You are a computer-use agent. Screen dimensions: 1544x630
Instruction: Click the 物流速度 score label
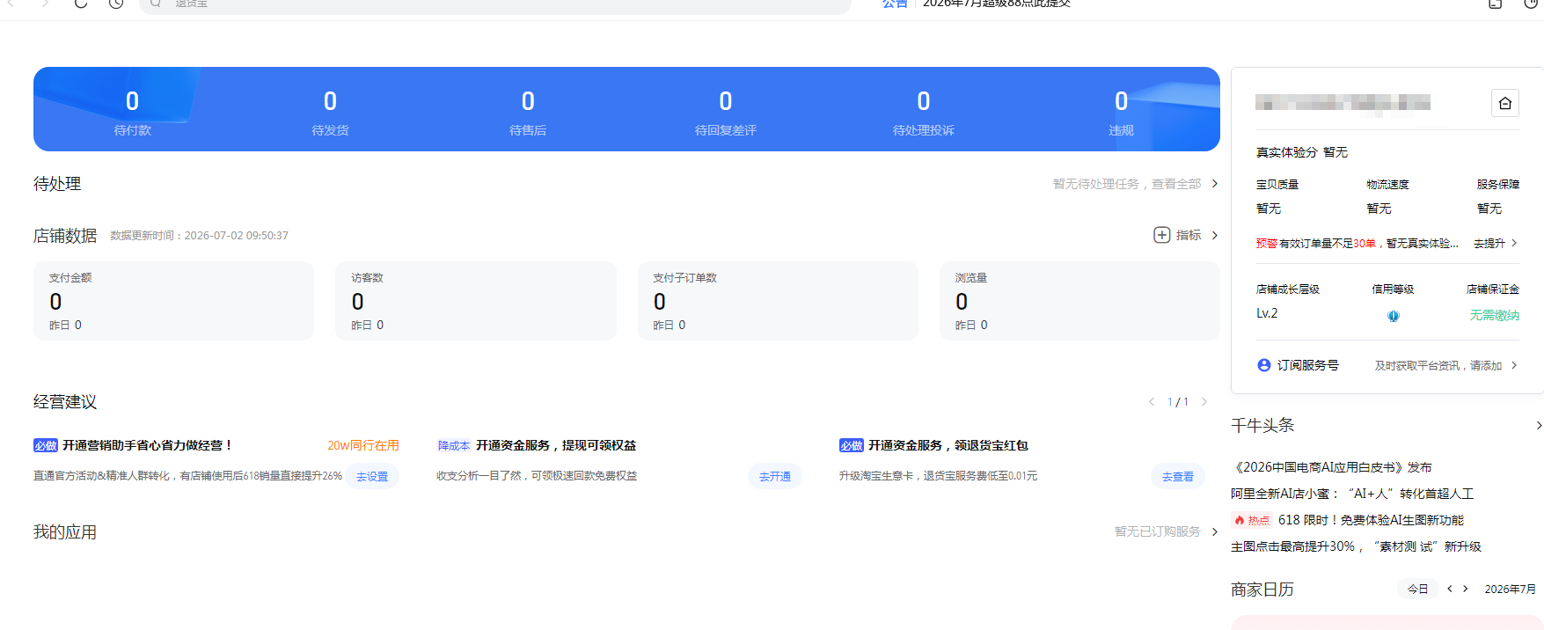[1387, 184]
